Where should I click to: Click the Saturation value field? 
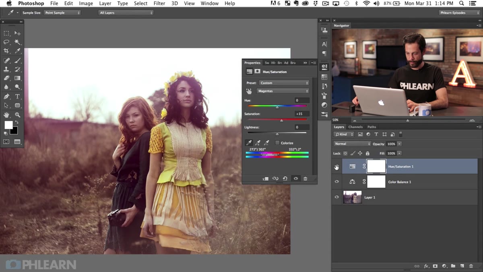tap(302, 114)
